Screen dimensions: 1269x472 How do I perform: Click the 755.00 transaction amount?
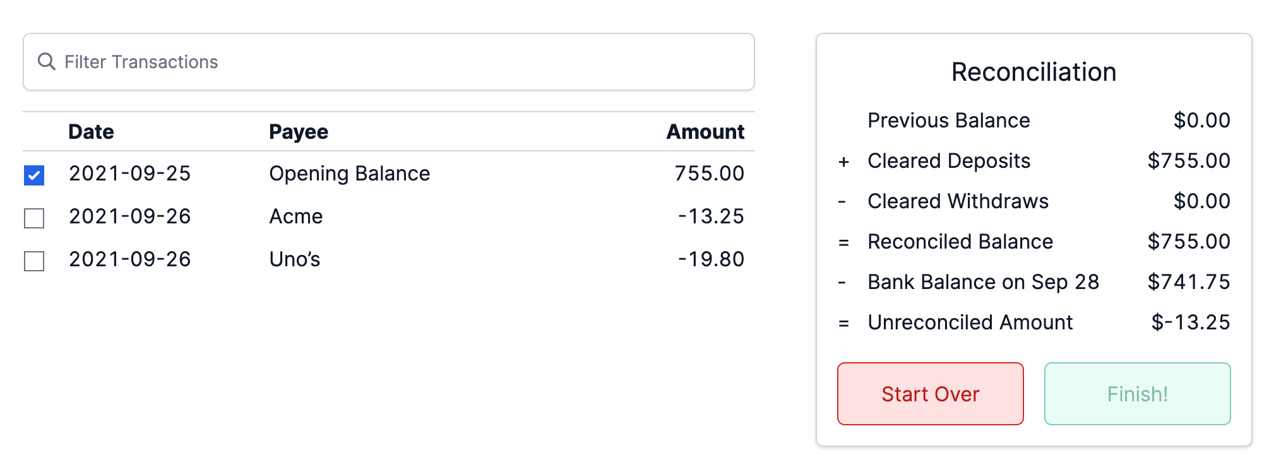[x=709, y=174]
